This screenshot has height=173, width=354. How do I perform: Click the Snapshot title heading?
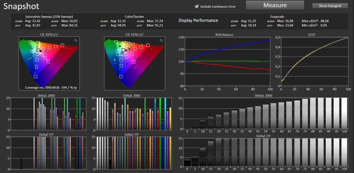(21, 6)
